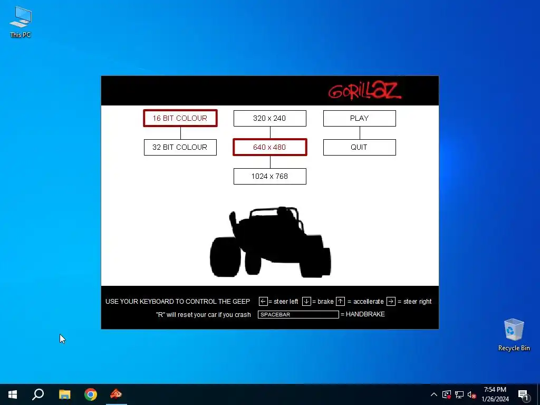Viewport: 540px width, 405px height.
Task: Open the This PC desktop icon
Action: (x=21, y=22)
